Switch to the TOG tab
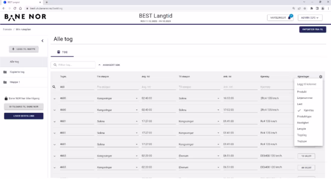The height and width of the screenshot is (179, 331). click(62, 52)
